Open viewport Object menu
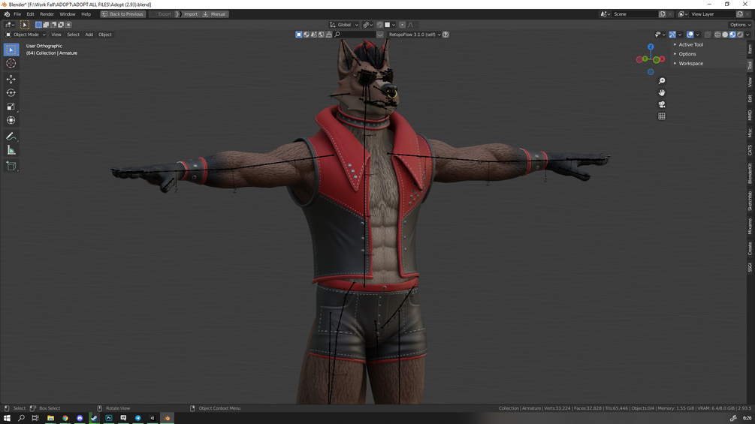 coord(105,35)
